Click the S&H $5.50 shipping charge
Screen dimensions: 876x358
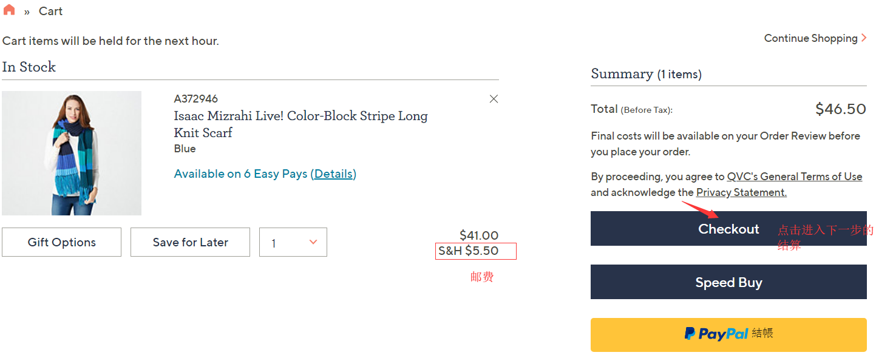(468, 251)
